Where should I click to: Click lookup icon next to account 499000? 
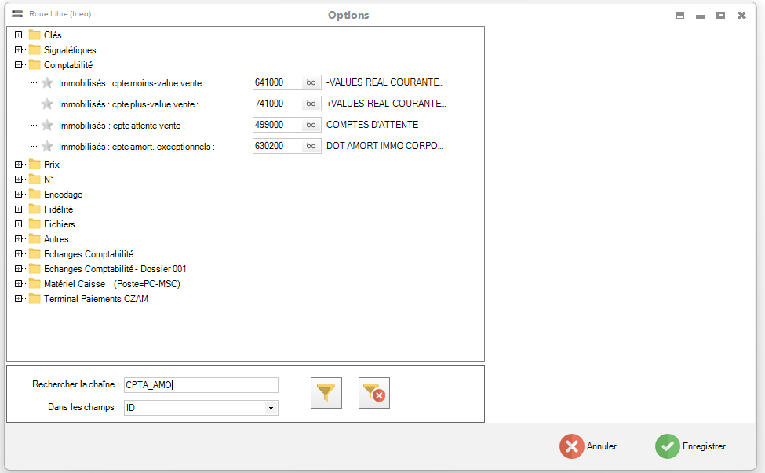click(x=311, y=125)
